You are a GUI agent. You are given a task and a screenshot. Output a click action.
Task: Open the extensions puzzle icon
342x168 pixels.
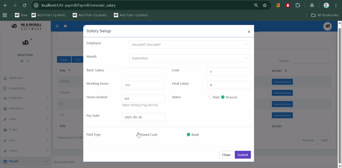click(298, 5)
